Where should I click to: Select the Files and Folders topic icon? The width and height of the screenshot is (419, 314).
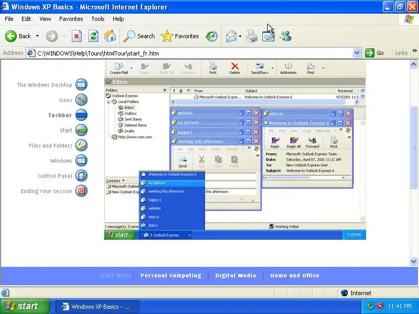(x=81, y=145)
